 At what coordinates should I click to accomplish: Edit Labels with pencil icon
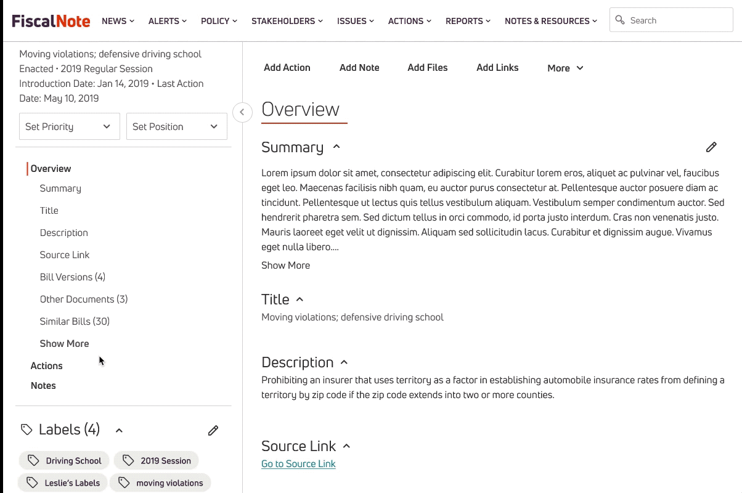213,430
